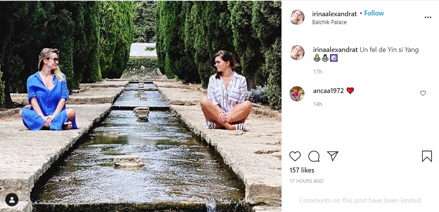439x212 pixels.
Task: Click the 14h comment timestamp
Action: tap(318, 104)
